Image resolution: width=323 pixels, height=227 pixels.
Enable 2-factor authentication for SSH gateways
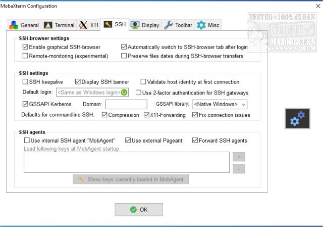(138, 93)
